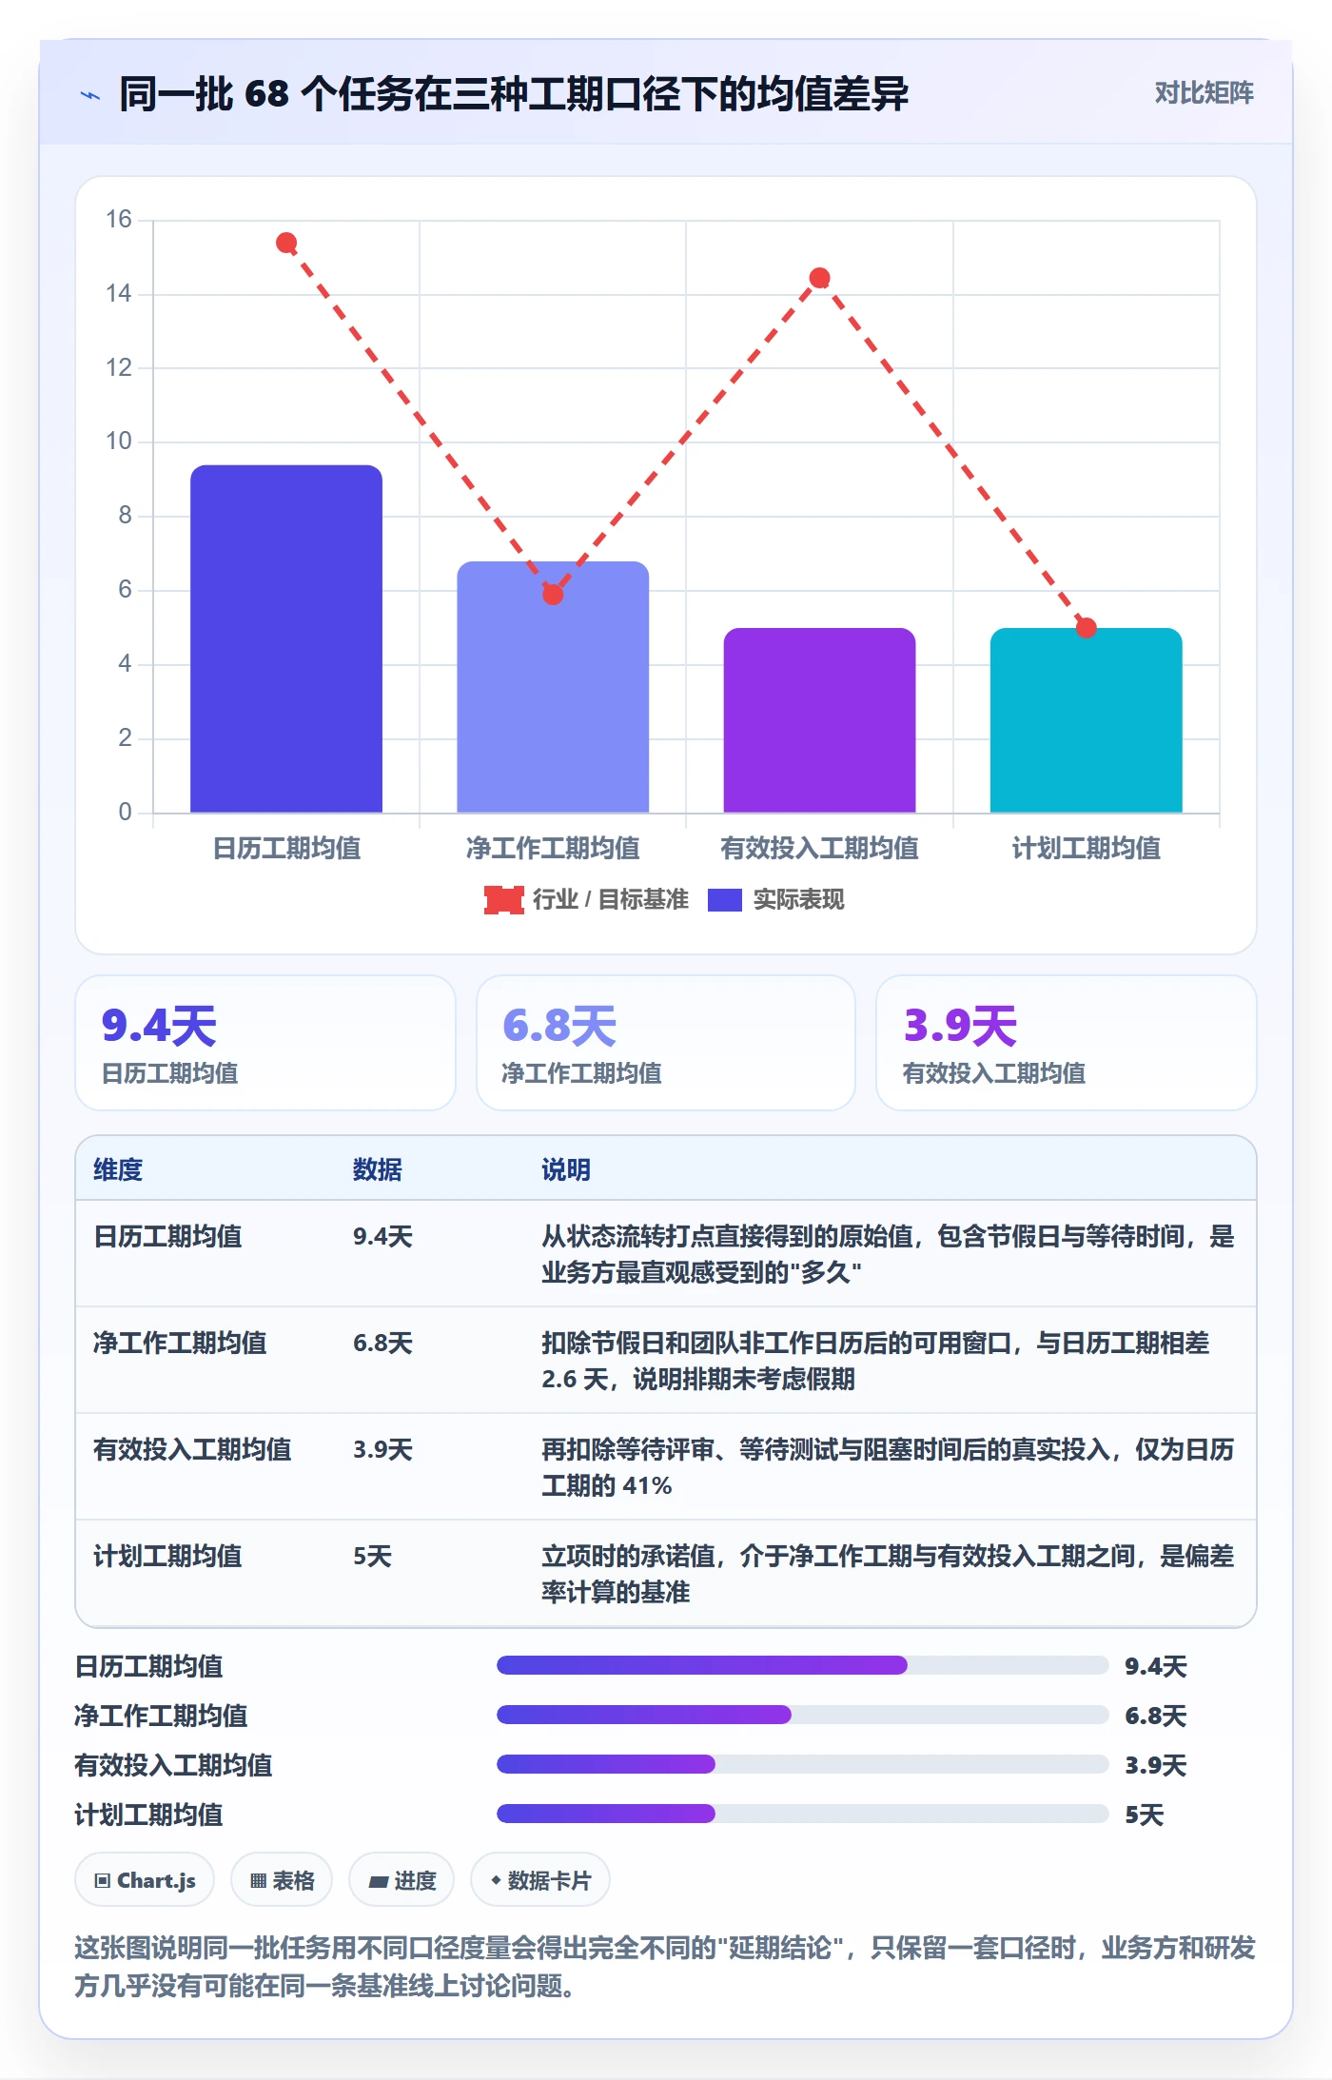
Task: Click the red benchmark point on 净工作工期均值 bar
Action: pos(553,595)
